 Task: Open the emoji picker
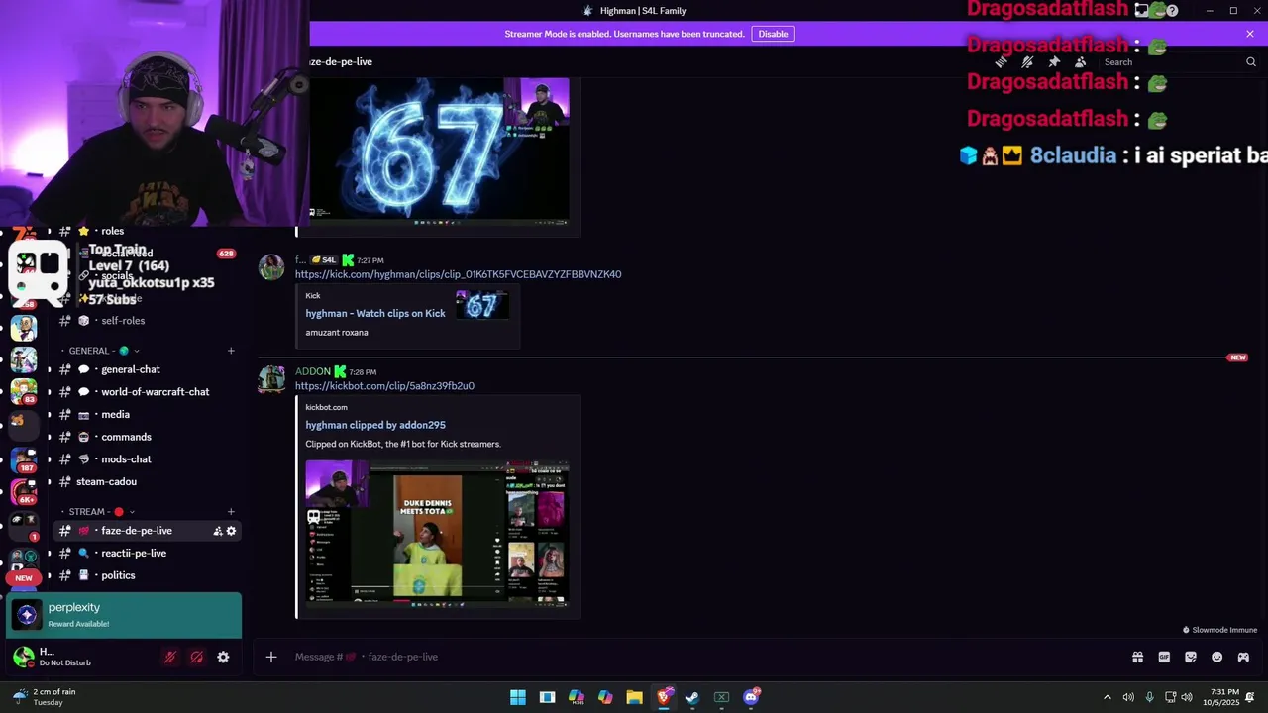point(1217,657)
